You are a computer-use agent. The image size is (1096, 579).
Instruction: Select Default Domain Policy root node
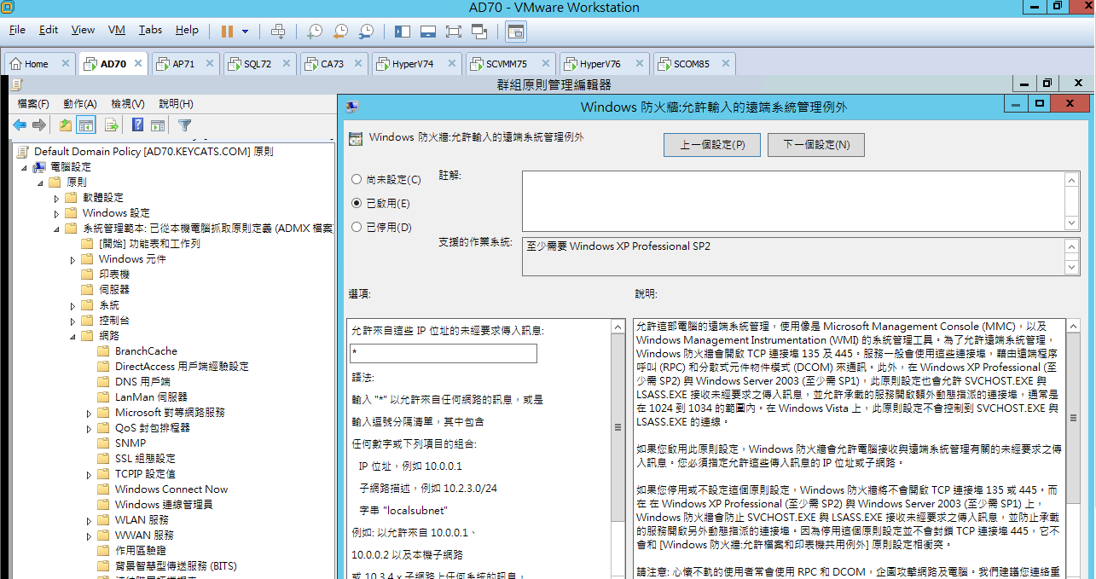(x=154, y=152)
